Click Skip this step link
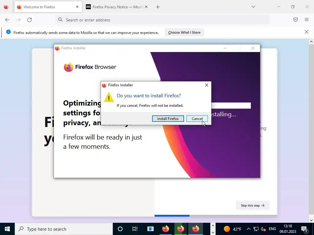 253,205
